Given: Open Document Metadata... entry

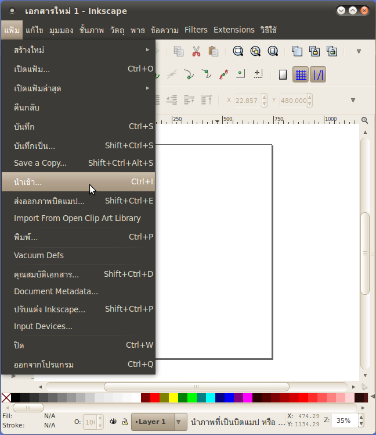Looking at the screenshot, I should click(x=78, y=291).
